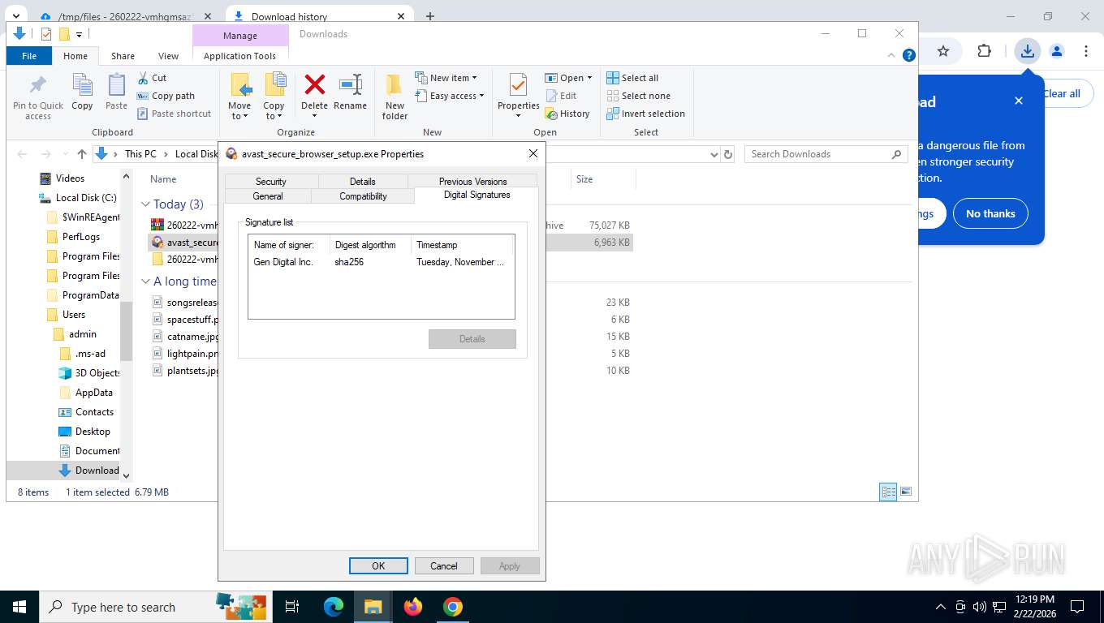Switch to General tab in Properties
Image resolution: width=1104 pixels, height=623 pixels.
pos(268,195)
